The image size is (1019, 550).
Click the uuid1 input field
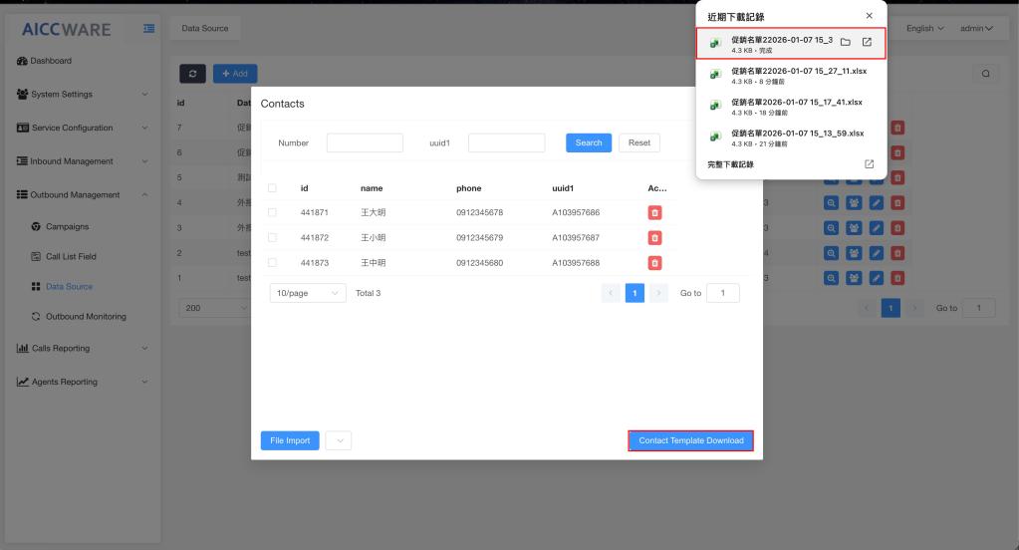point(506,143)
